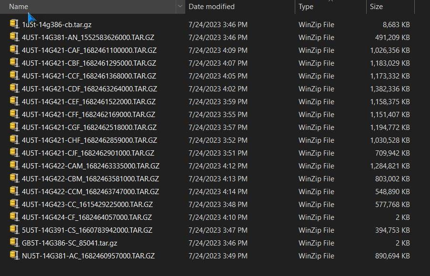Sort files by Date modified column header
Screen dimensions: 430x276
click(211, 7)
